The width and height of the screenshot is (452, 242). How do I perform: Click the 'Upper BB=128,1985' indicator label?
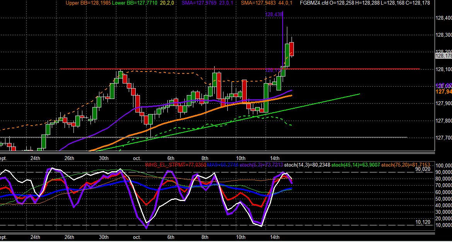coord(88,3)
